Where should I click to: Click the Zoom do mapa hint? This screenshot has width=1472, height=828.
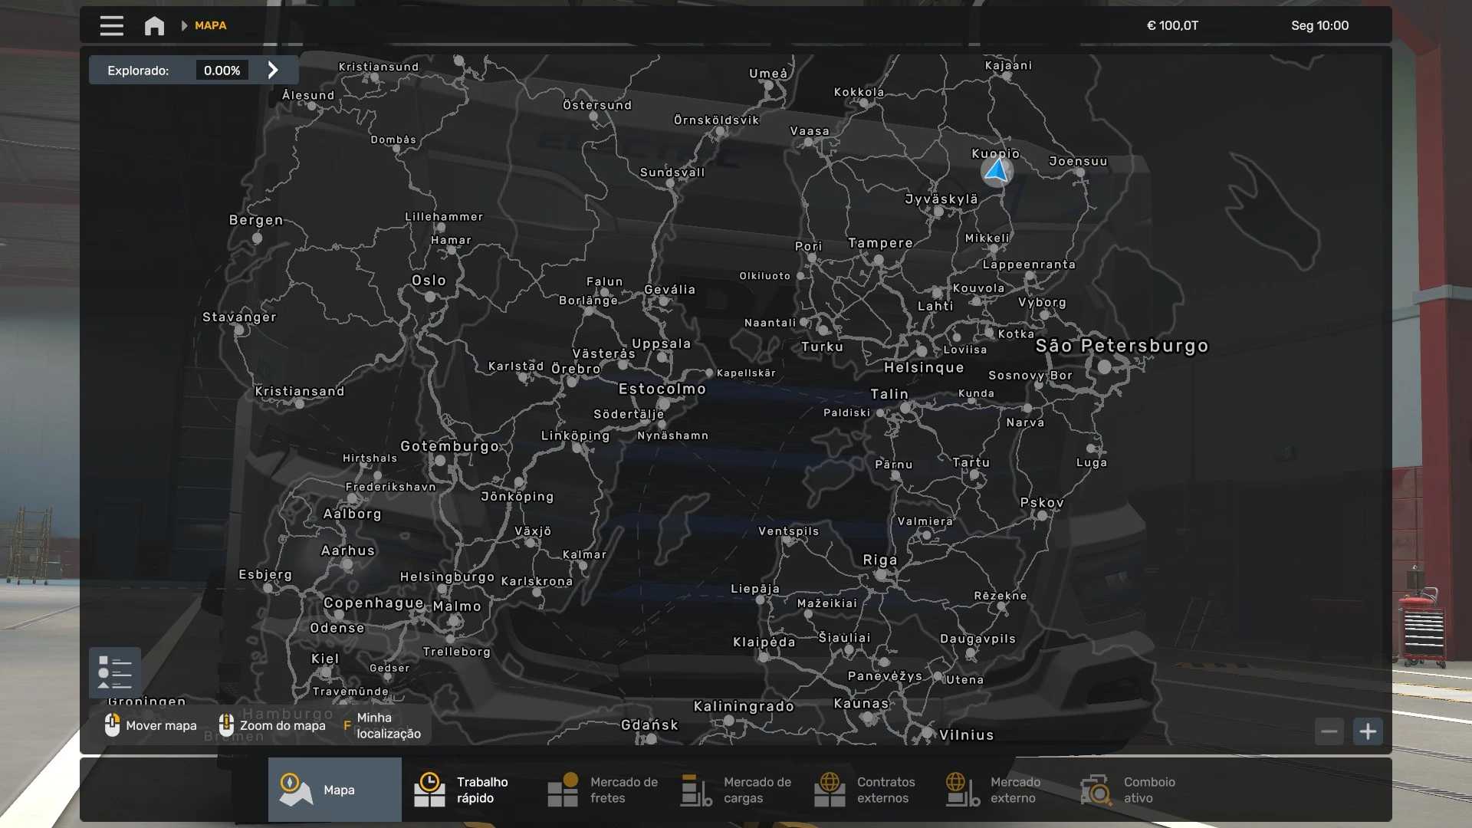[x=272, y=725]
